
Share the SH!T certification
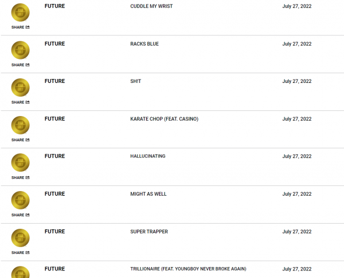pyautogui.click(x=21, y=102)
